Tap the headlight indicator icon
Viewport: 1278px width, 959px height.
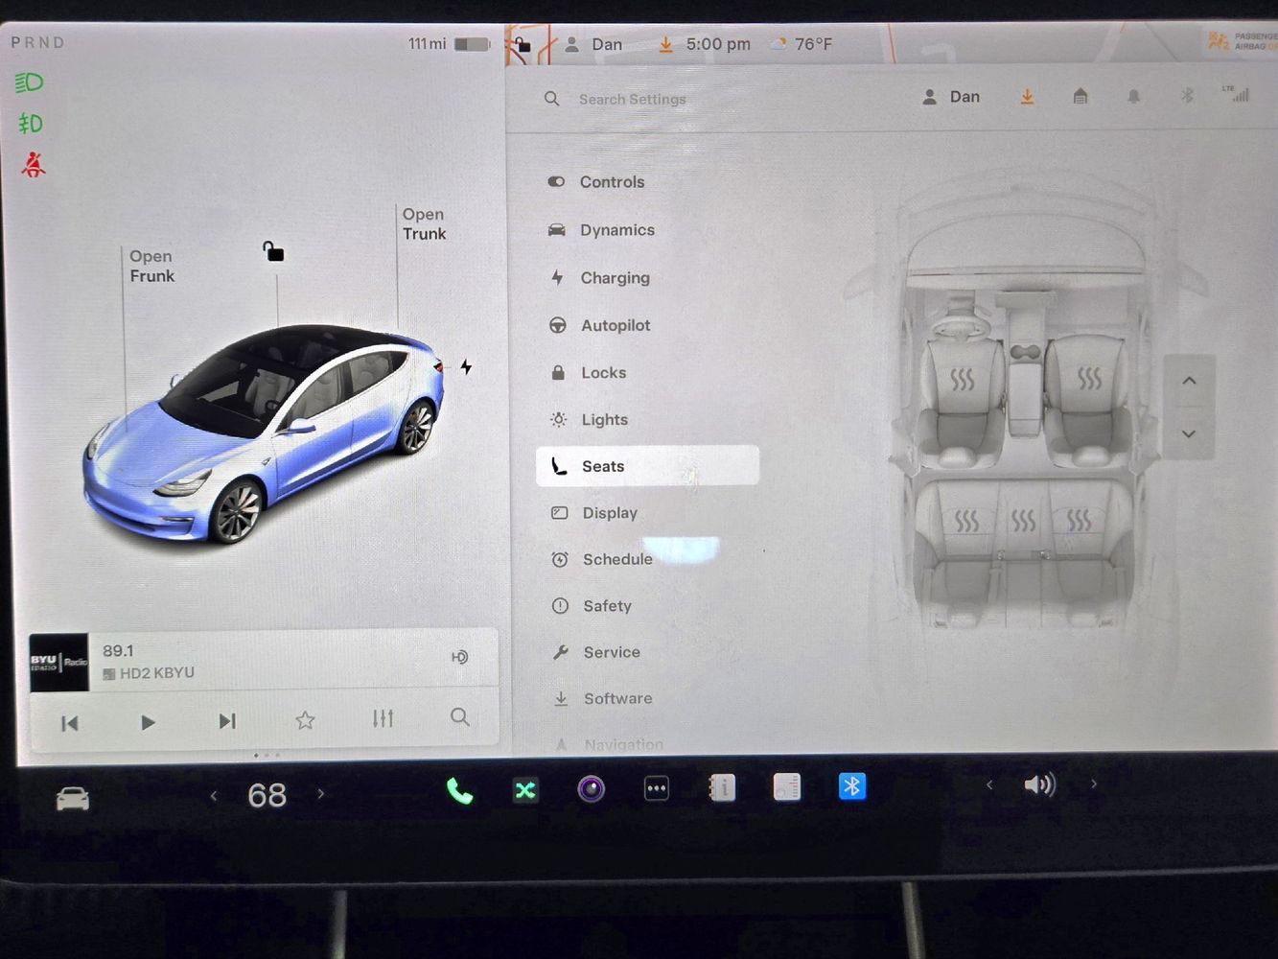tap(29, 82)
